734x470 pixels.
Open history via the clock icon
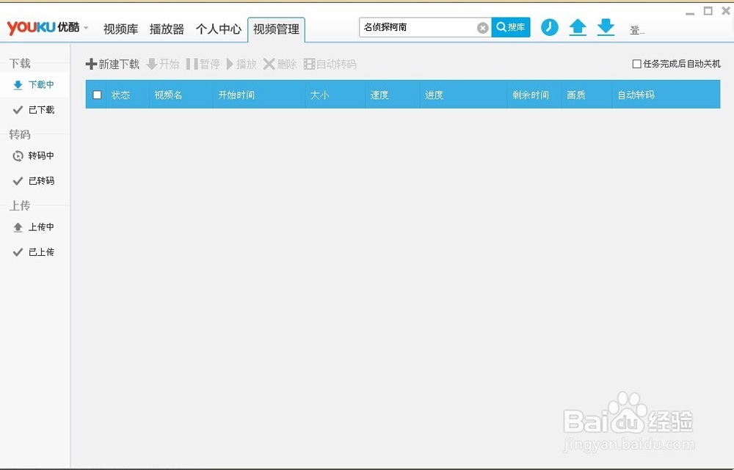[x=549, y=26]
